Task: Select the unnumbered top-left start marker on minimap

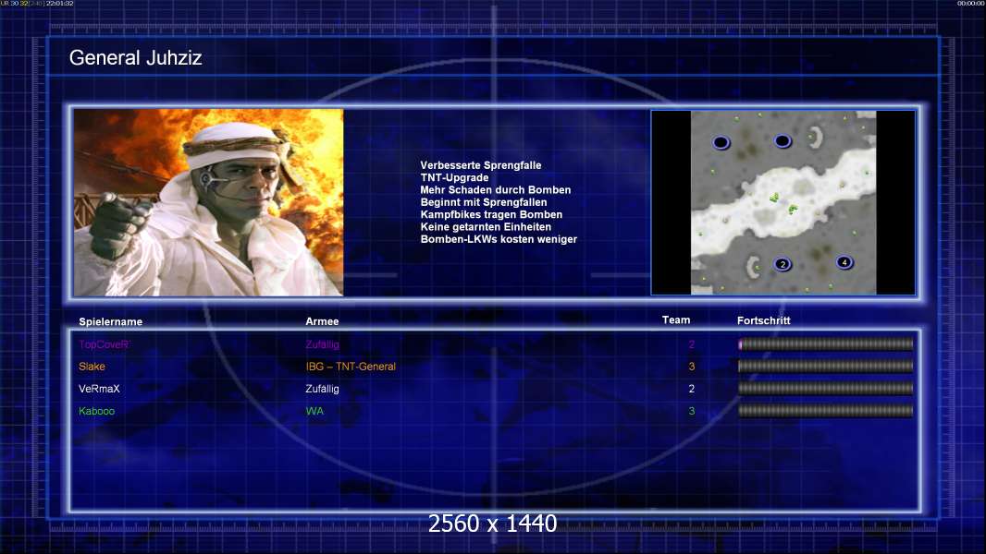Action: (721, 142)
